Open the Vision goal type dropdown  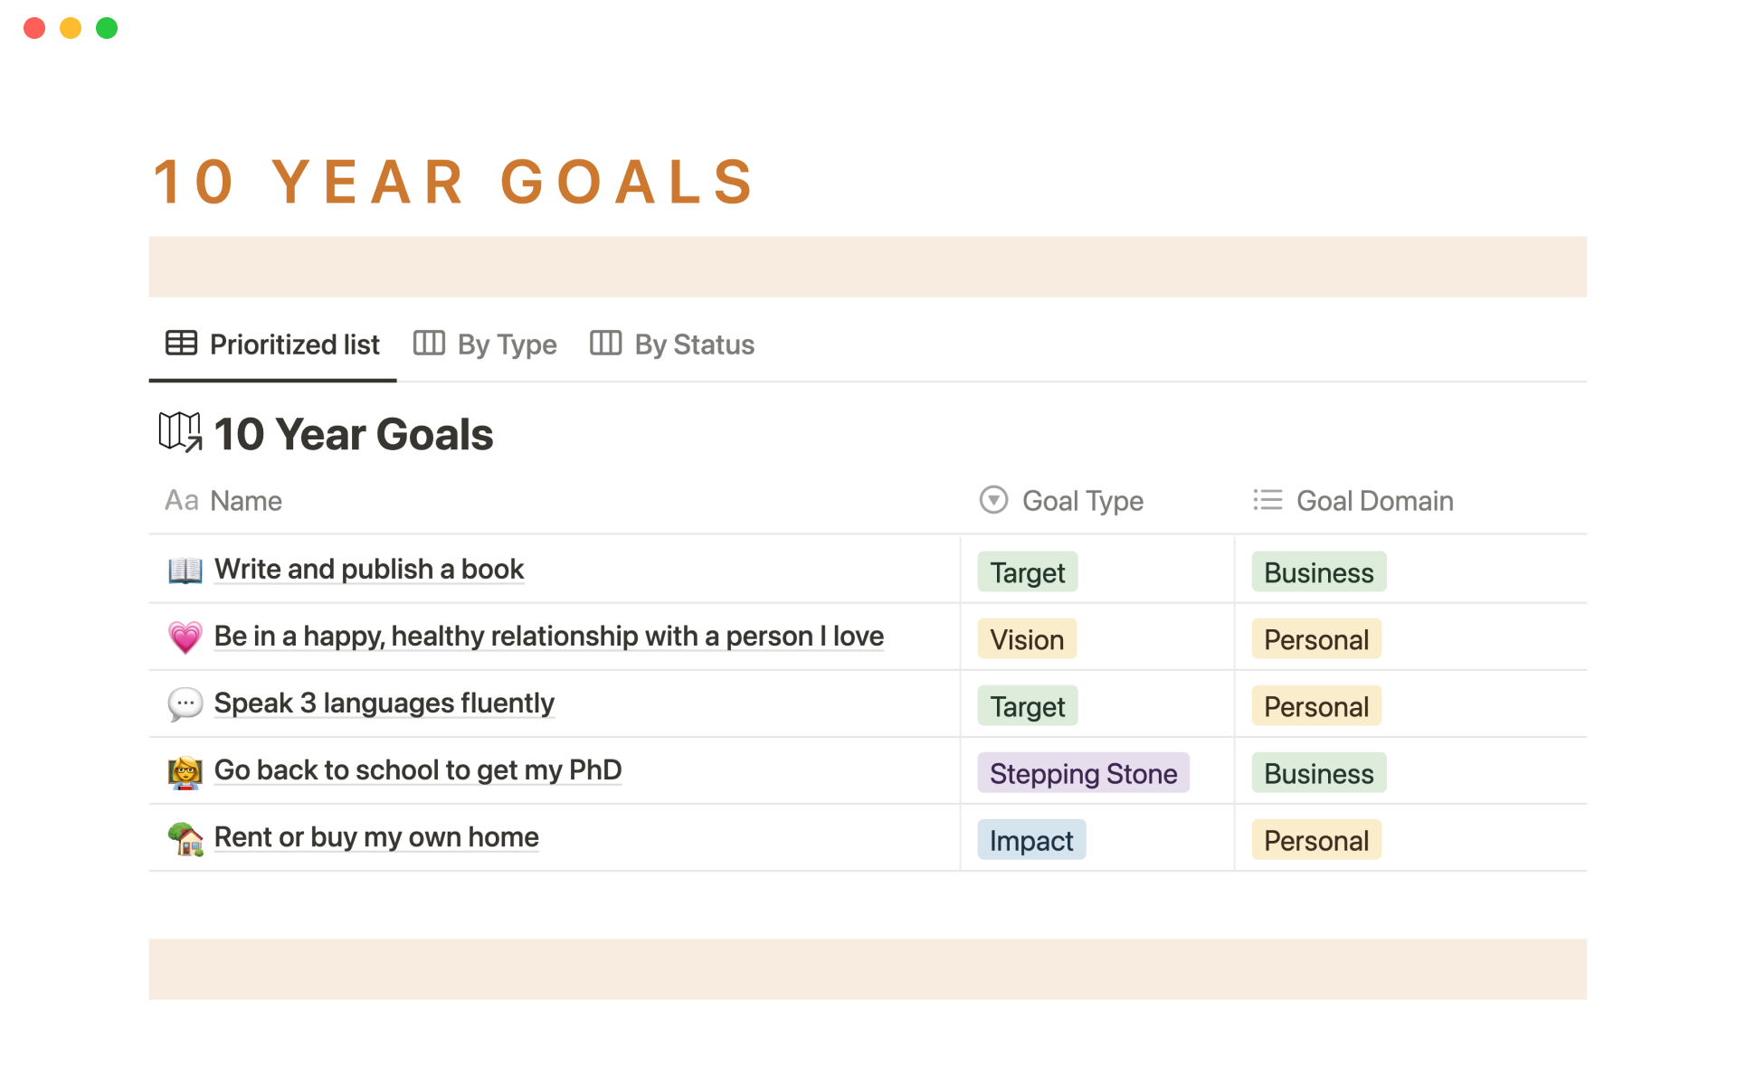tap(1027, 639)
